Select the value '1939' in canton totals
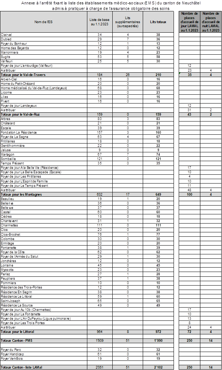Screen dimensions: 222x370 coord(99,341)
